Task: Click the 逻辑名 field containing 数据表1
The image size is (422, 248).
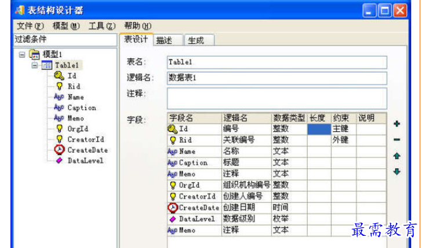Action: coord(277,78)
